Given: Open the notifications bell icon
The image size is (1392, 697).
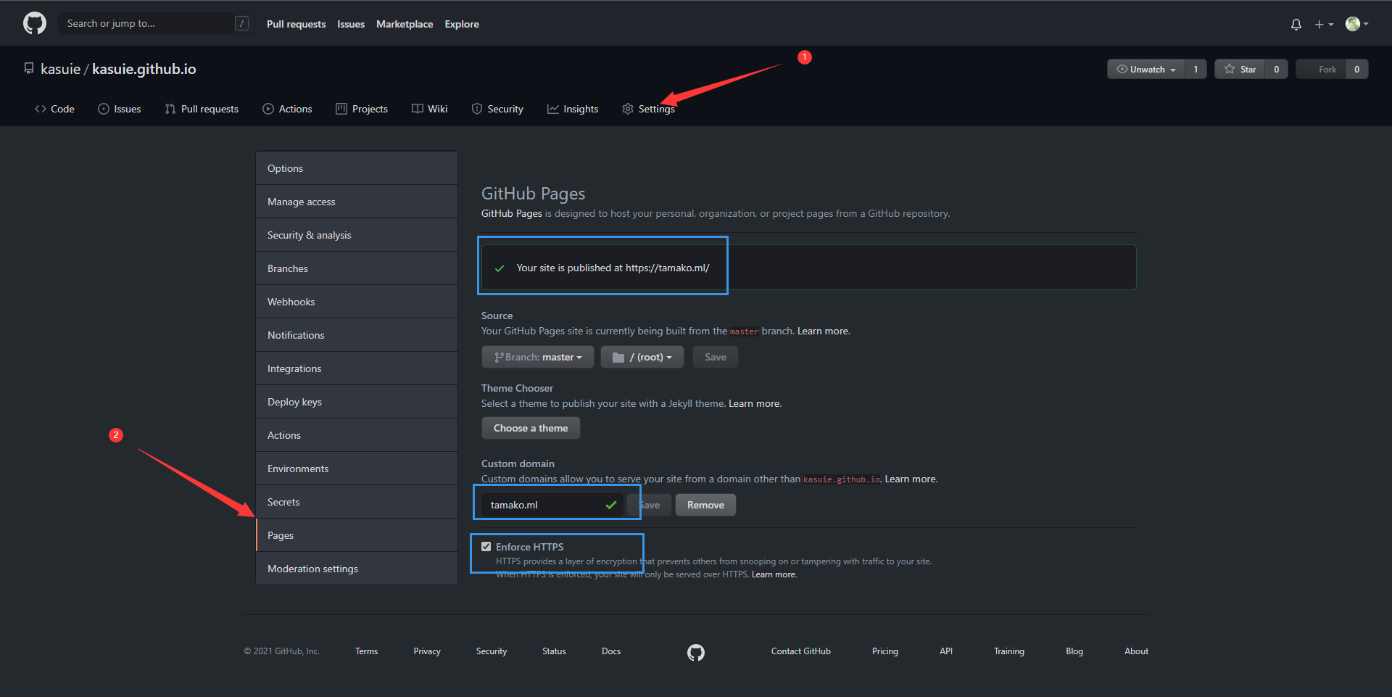Looking at the screenshot, I should [1296, 24].
